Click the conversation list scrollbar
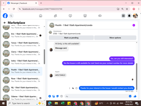This screenshot has height=106, width=141. [x=44, y=57]
